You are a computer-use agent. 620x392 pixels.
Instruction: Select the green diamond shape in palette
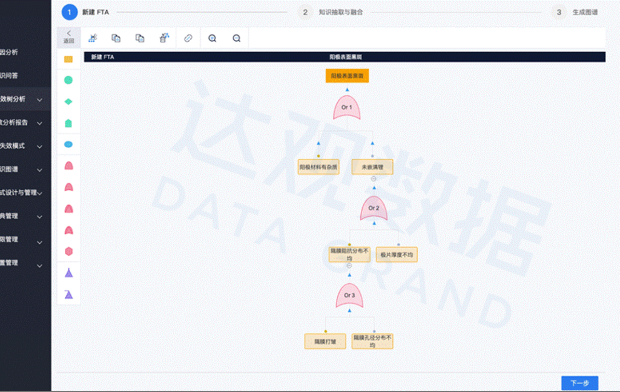(x=68, y=101)
